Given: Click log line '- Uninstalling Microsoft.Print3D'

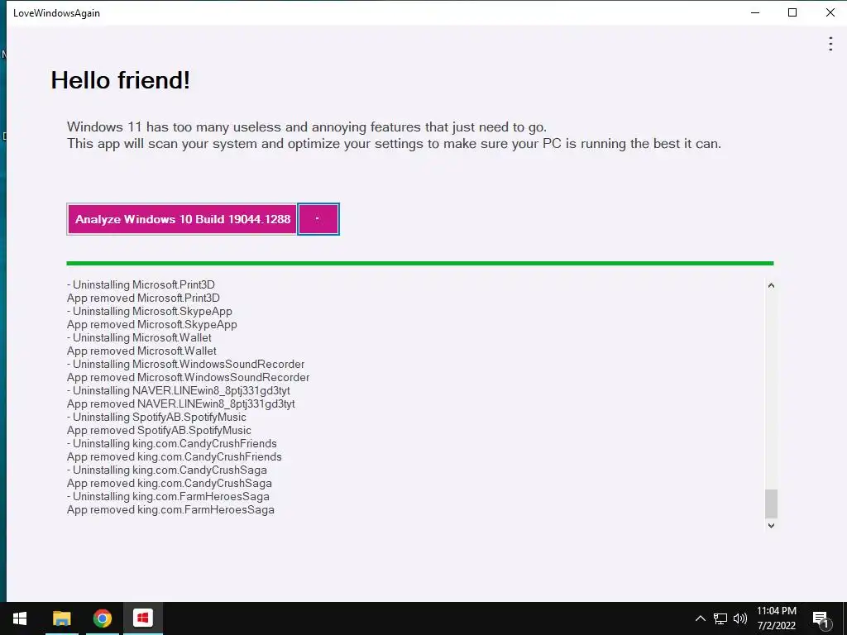Looking at the screenshot, I should tap(141, 284).
